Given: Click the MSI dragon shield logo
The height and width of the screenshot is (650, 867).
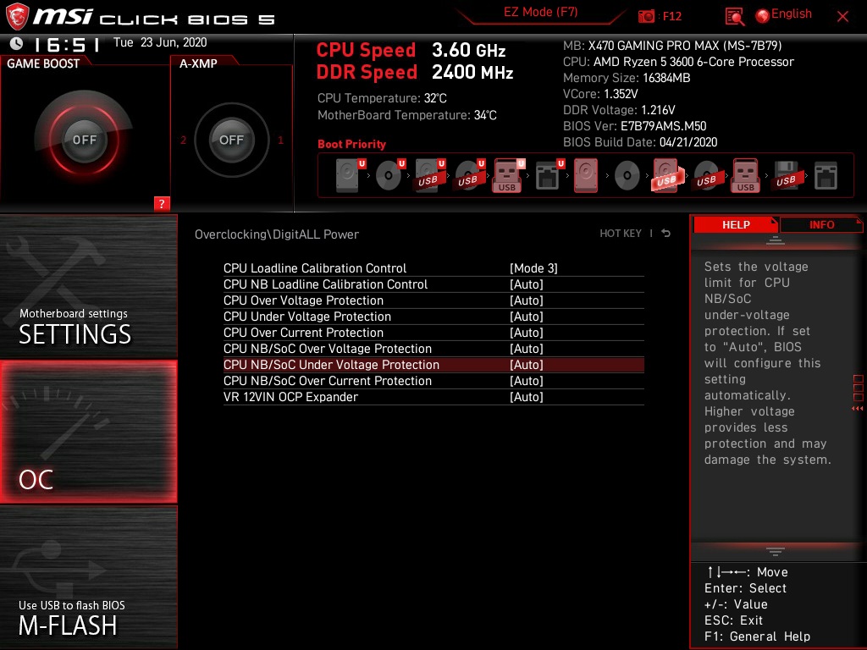Looking at the screenshot, I should (x=17, y=16).
